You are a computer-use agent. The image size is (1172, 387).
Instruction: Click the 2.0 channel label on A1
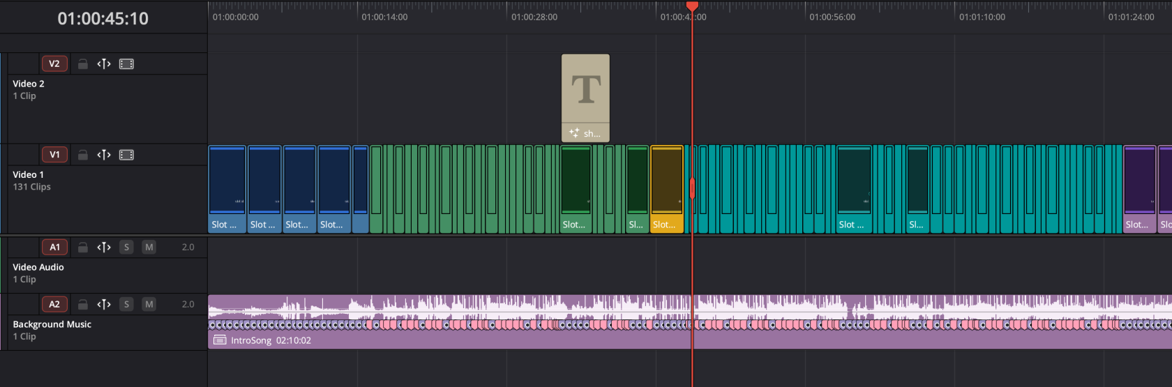(188, 247)
